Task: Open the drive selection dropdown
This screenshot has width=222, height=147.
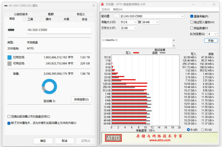Action: (152, 16)
